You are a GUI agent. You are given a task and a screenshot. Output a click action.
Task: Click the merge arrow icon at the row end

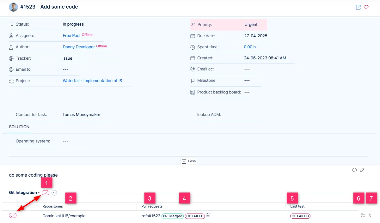pos(370,215)
